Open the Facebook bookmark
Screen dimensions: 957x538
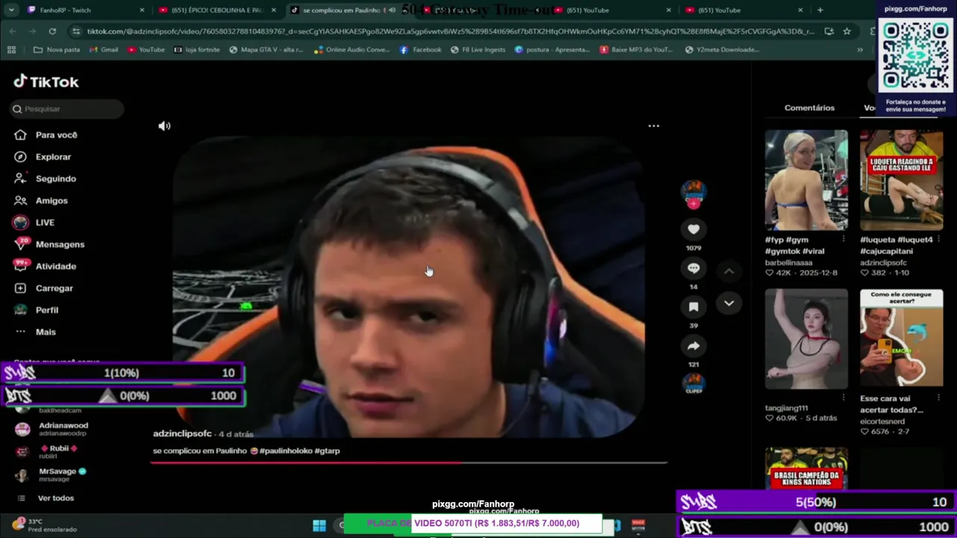420,50
